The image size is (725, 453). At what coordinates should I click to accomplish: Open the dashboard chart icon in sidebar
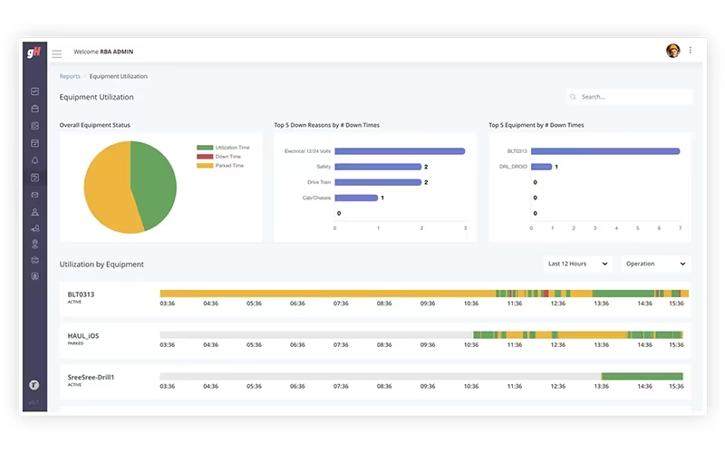tap(34, 92)
